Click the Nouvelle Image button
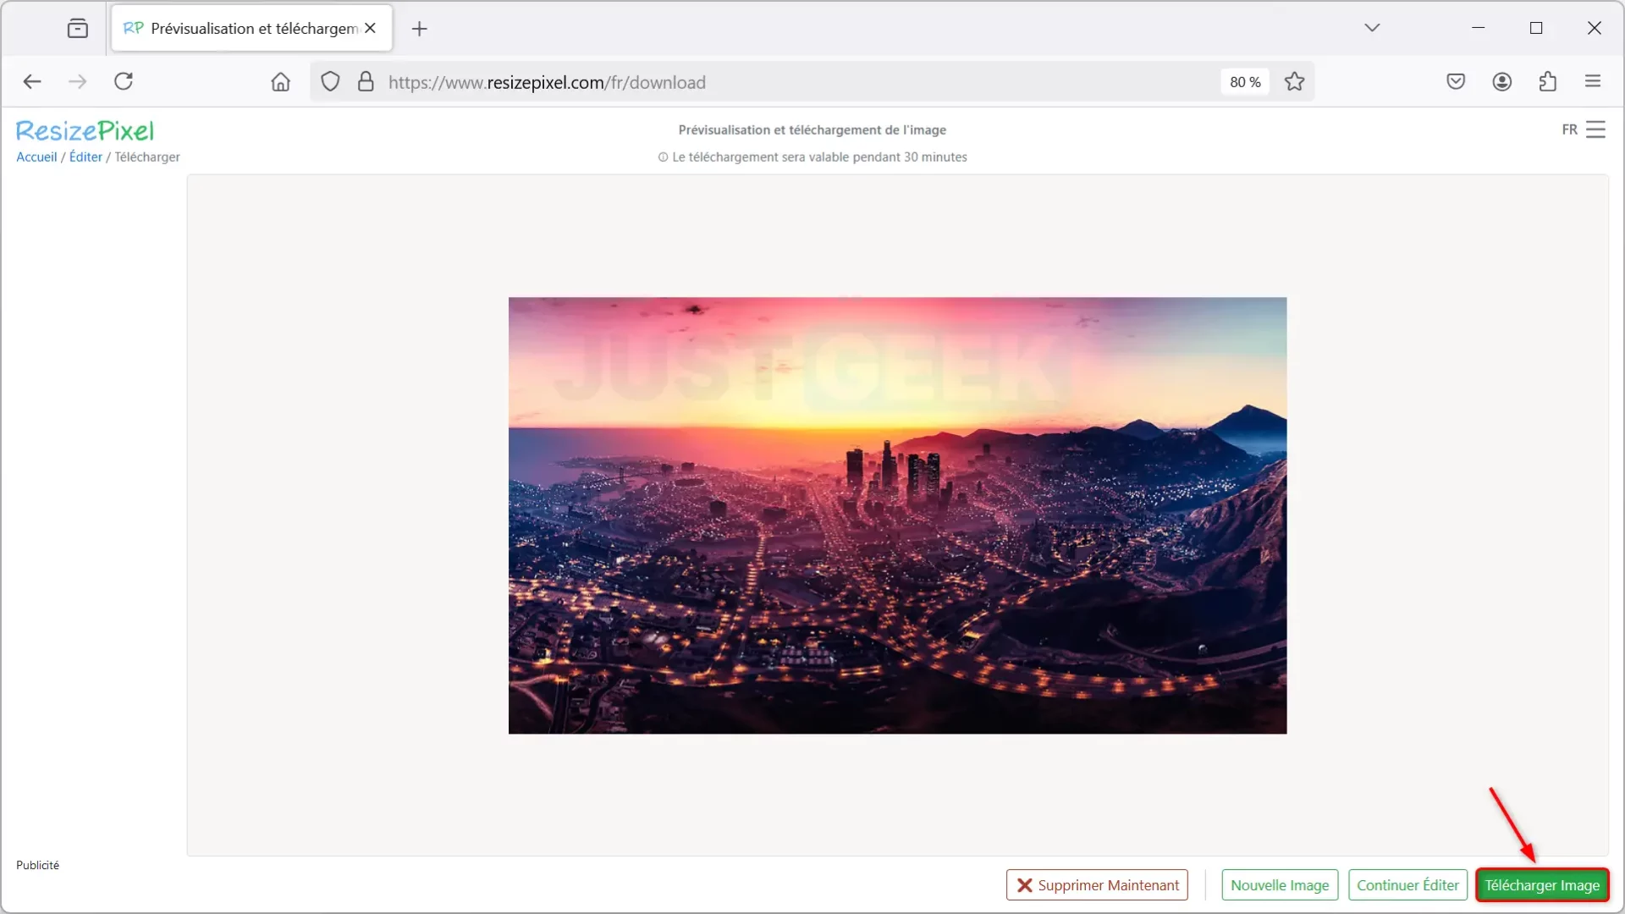The height and width of the screenshot is (914, 1625). [x=1280, y=885]
